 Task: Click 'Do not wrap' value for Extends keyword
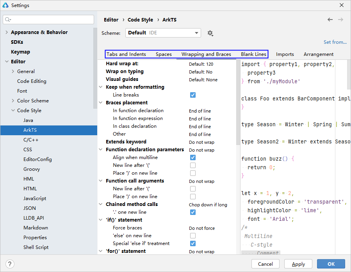click(x=201, y=142)
